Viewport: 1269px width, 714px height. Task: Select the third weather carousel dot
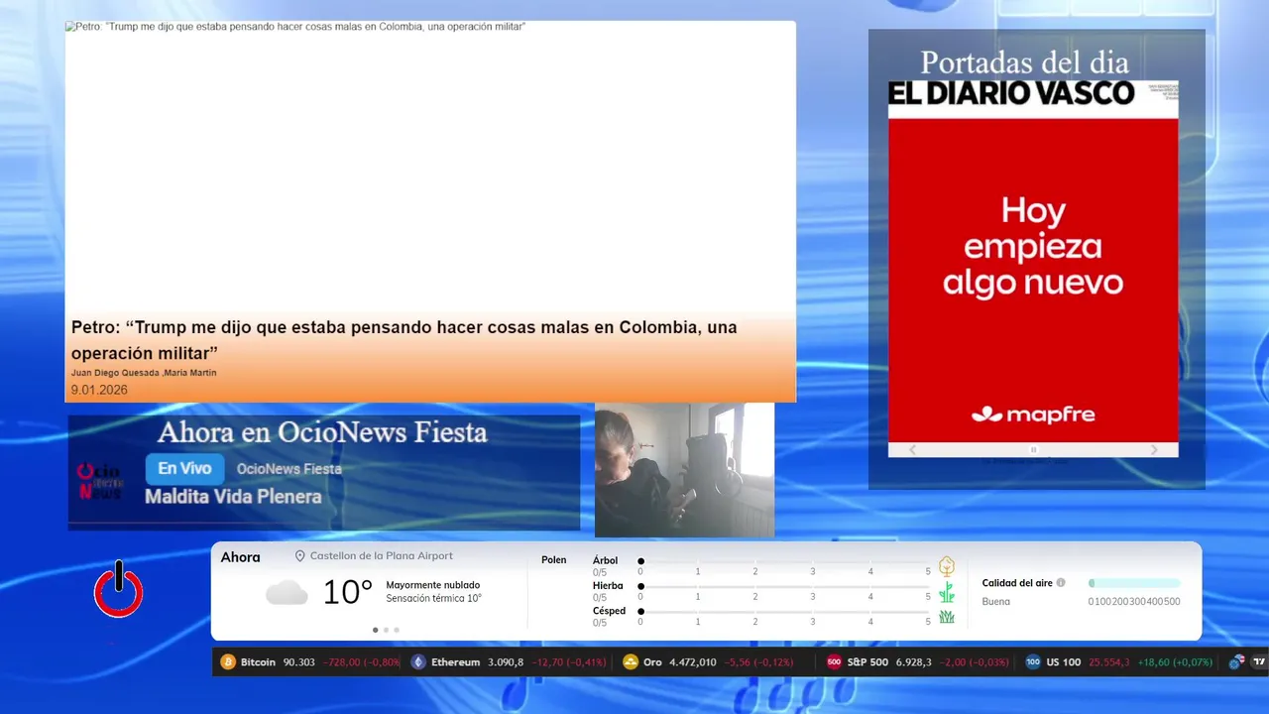397,630
